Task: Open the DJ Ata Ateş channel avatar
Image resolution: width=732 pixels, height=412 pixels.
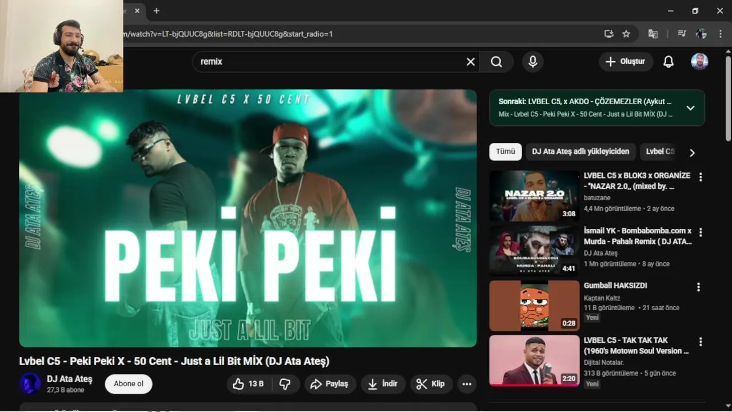Action: tap(30, 383)
